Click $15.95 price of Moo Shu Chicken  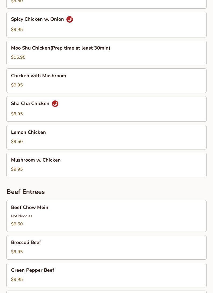coord(18,57)
